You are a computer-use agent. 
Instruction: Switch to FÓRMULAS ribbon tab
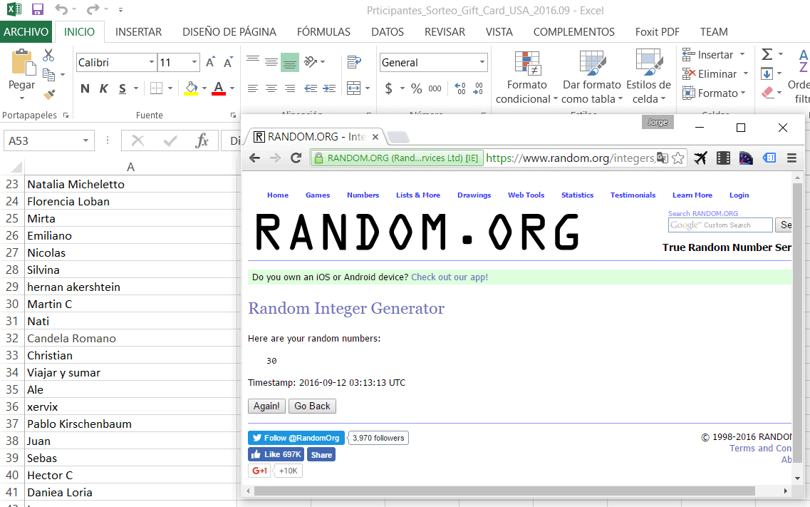point(323,32)
